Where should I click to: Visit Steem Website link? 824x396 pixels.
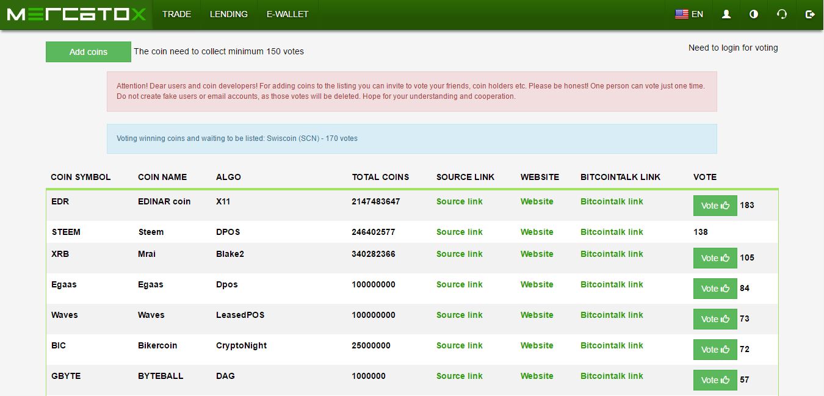point(537,232)
